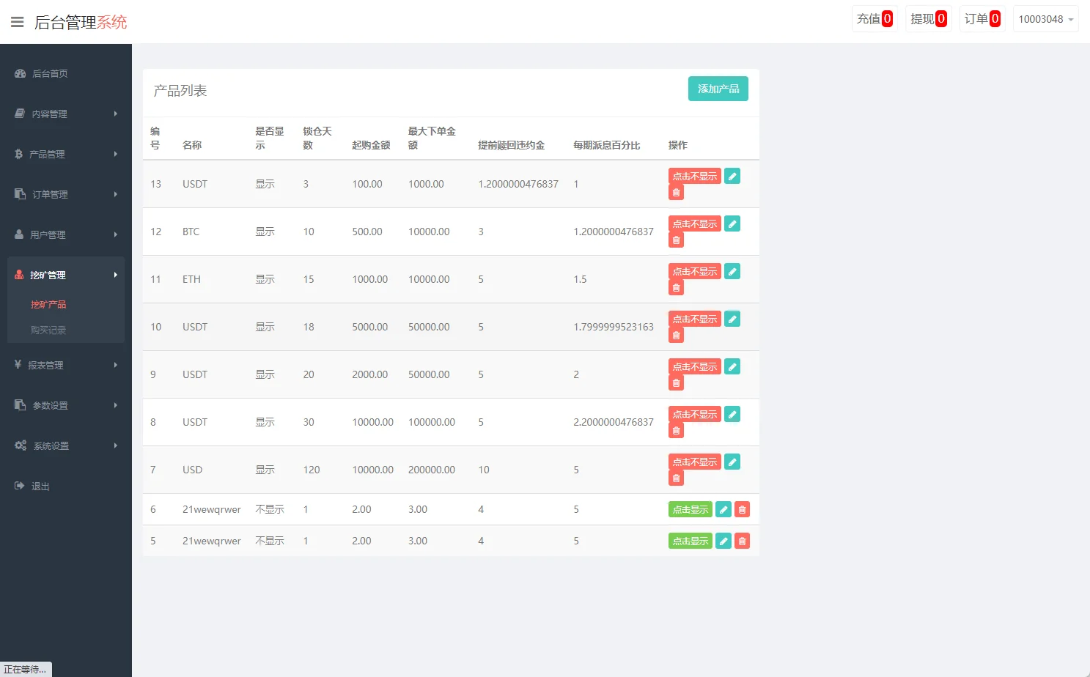Click the 退出 logout item
Viewport: 1090px width, 677px height.
(40, 486)
